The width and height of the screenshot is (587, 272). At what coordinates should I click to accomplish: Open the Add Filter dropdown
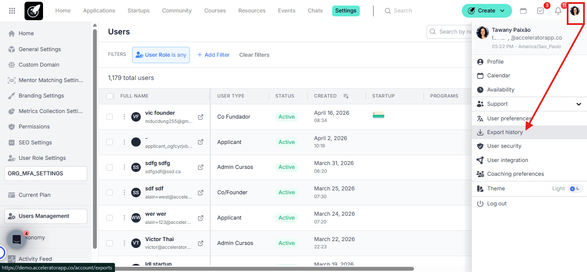[213, 55]
